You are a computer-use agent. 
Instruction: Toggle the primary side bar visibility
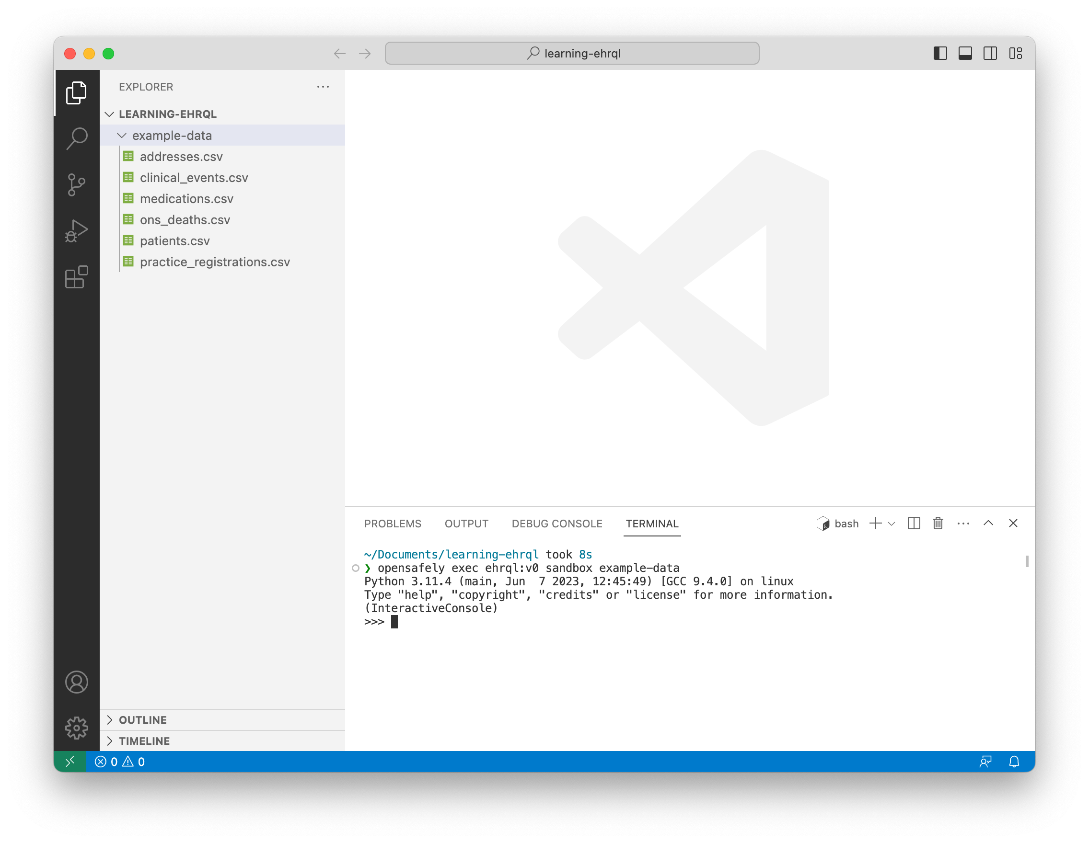point(940,53)
